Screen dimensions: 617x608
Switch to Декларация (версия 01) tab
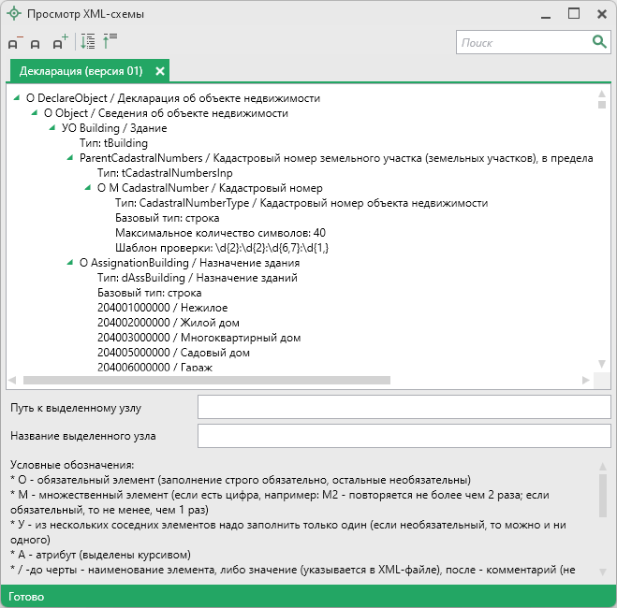coord(81,71)
